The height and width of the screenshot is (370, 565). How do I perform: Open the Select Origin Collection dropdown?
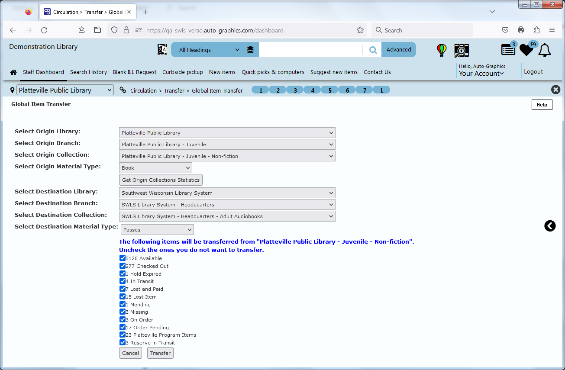(227, 156)
